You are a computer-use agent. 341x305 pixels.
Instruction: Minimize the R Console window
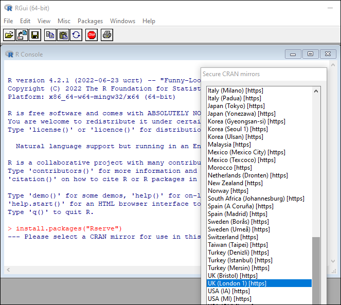pyautogui.click(x=293, y=54)
